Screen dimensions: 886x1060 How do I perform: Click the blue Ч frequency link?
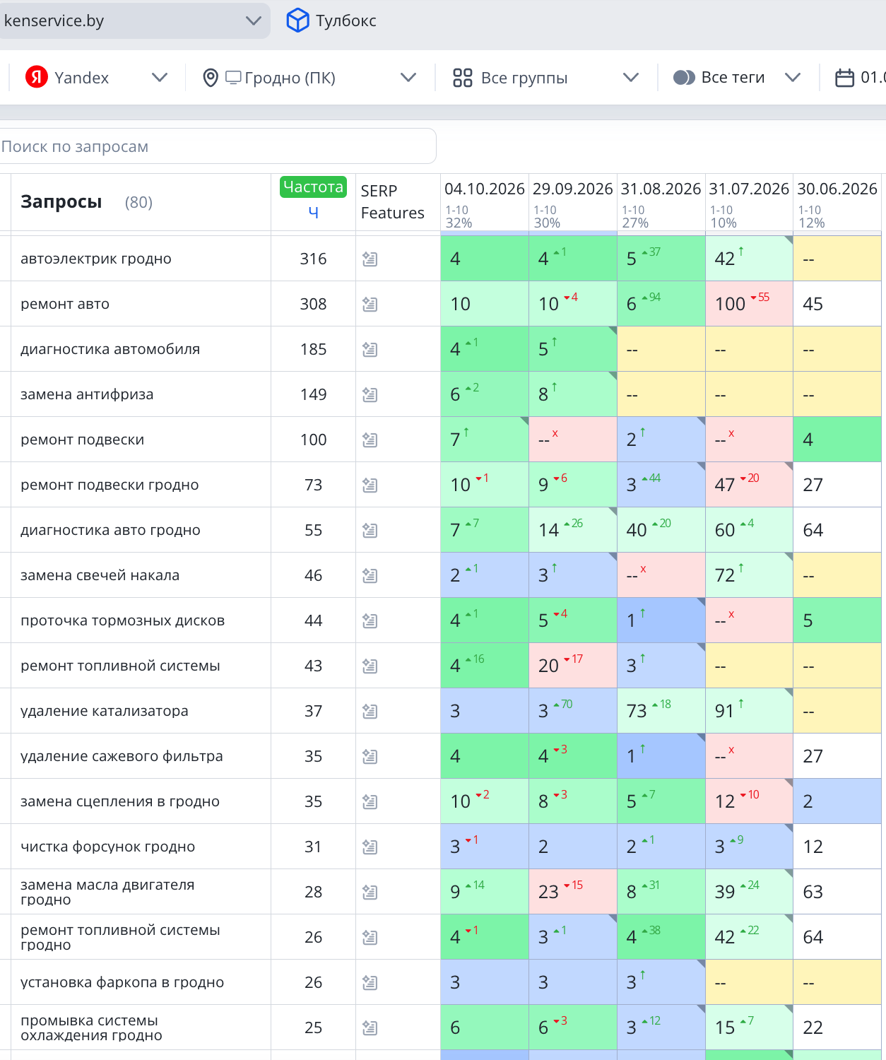tap(314, 212)
